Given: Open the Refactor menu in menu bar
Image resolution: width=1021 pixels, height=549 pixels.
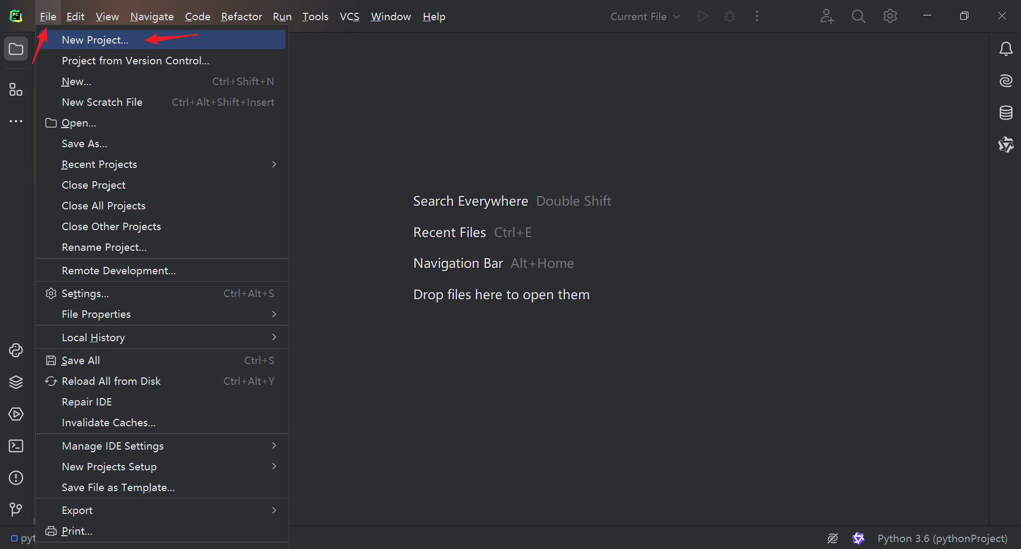Looking at the screenshot, I should pos(241,16).
